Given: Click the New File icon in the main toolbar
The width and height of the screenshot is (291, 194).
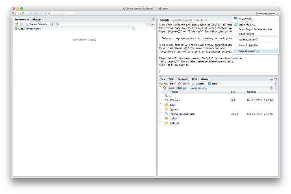Looking at the screenshot, I should tap(14, 13).
